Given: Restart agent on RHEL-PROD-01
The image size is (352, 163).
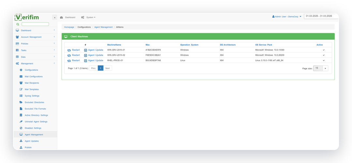Looking at the screenshot, I should coord(73,61).
